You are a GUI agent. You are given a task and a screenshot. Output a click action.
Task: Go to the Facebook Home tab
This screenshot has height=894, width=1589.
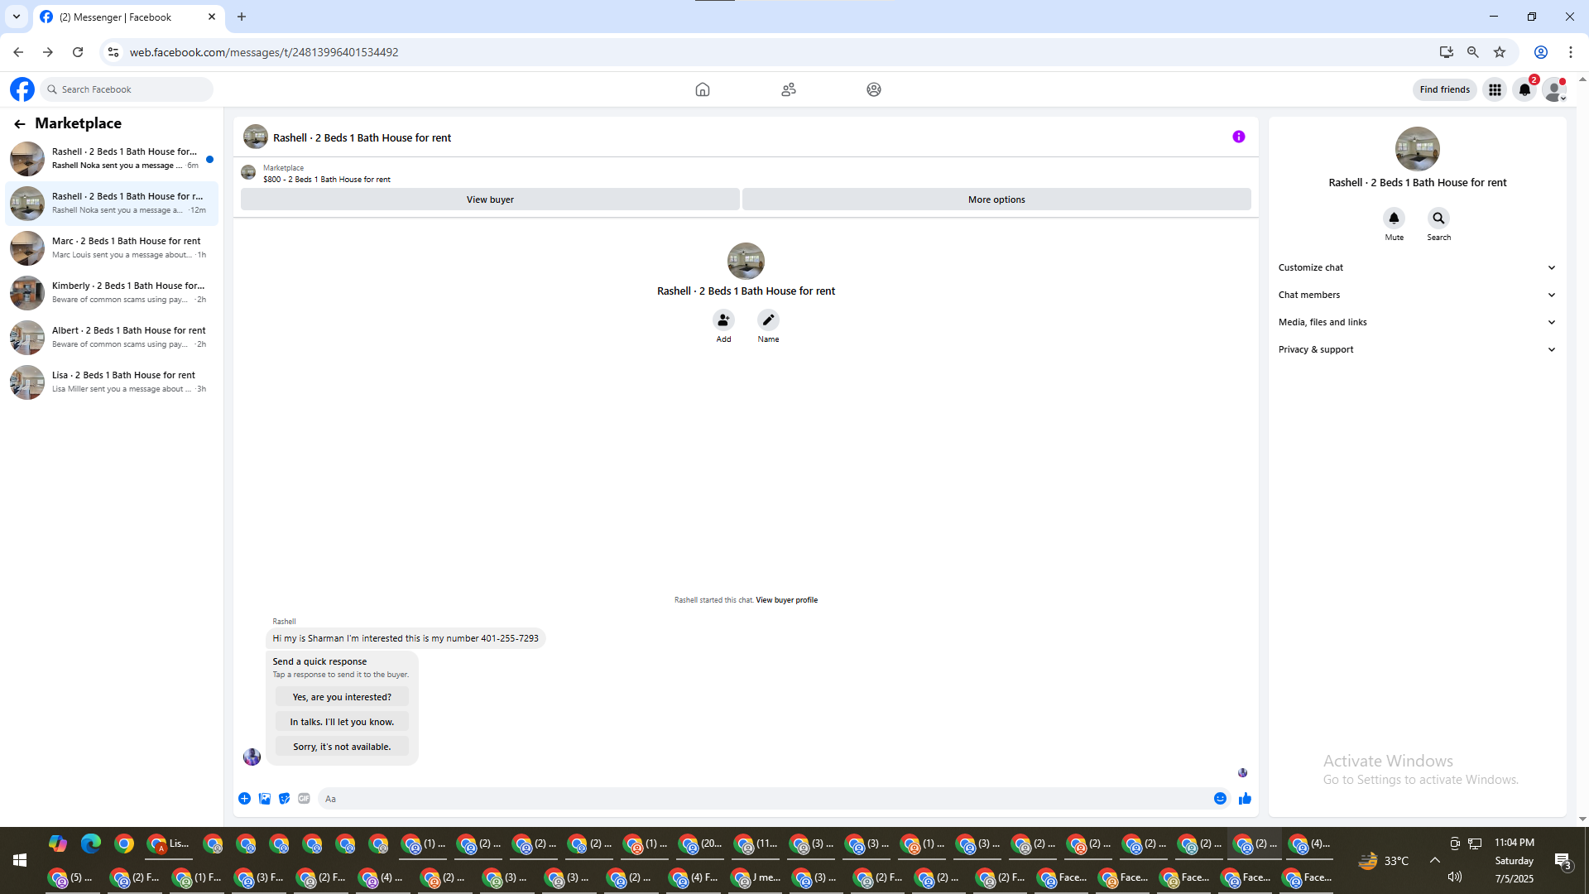(x=702, y=89)
